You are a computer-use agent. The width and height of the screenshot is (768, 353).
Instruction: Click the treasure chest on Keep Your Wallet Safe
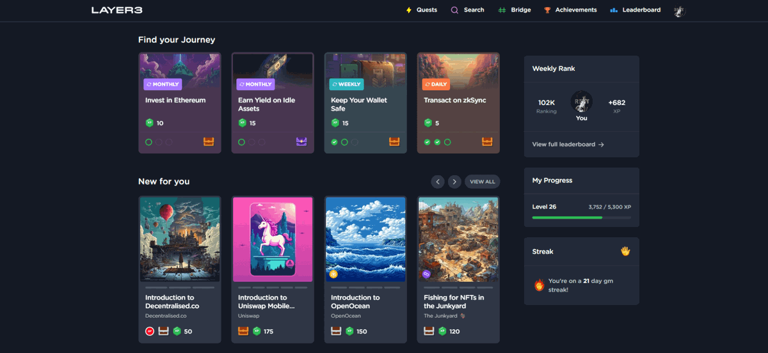click(x=394, y=141)
